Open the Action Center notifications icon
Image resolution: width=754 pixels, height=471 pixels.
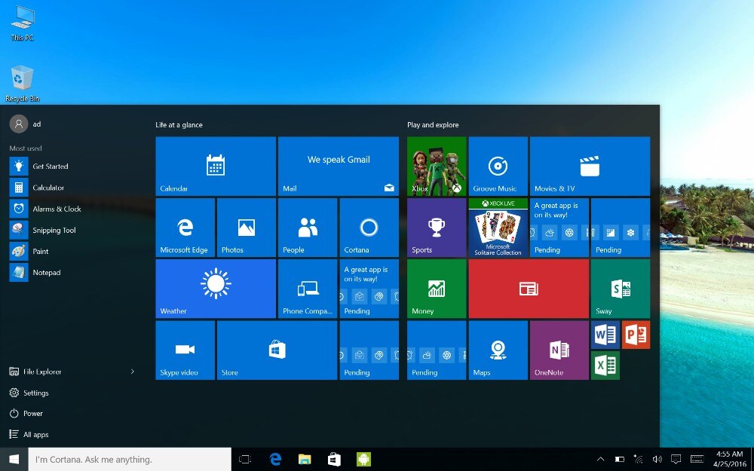[x=676, y=460]
